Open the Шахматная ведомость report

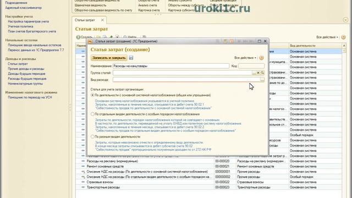[x=90, y=5]
